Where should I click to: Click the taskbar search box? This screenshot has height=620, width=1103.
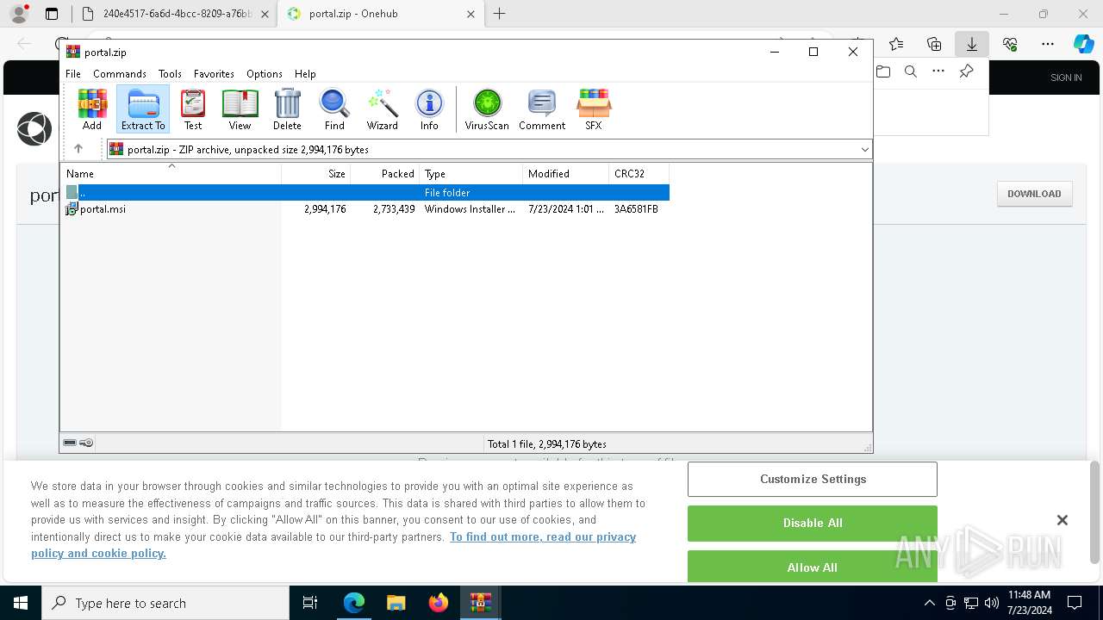tap(165, 603)
